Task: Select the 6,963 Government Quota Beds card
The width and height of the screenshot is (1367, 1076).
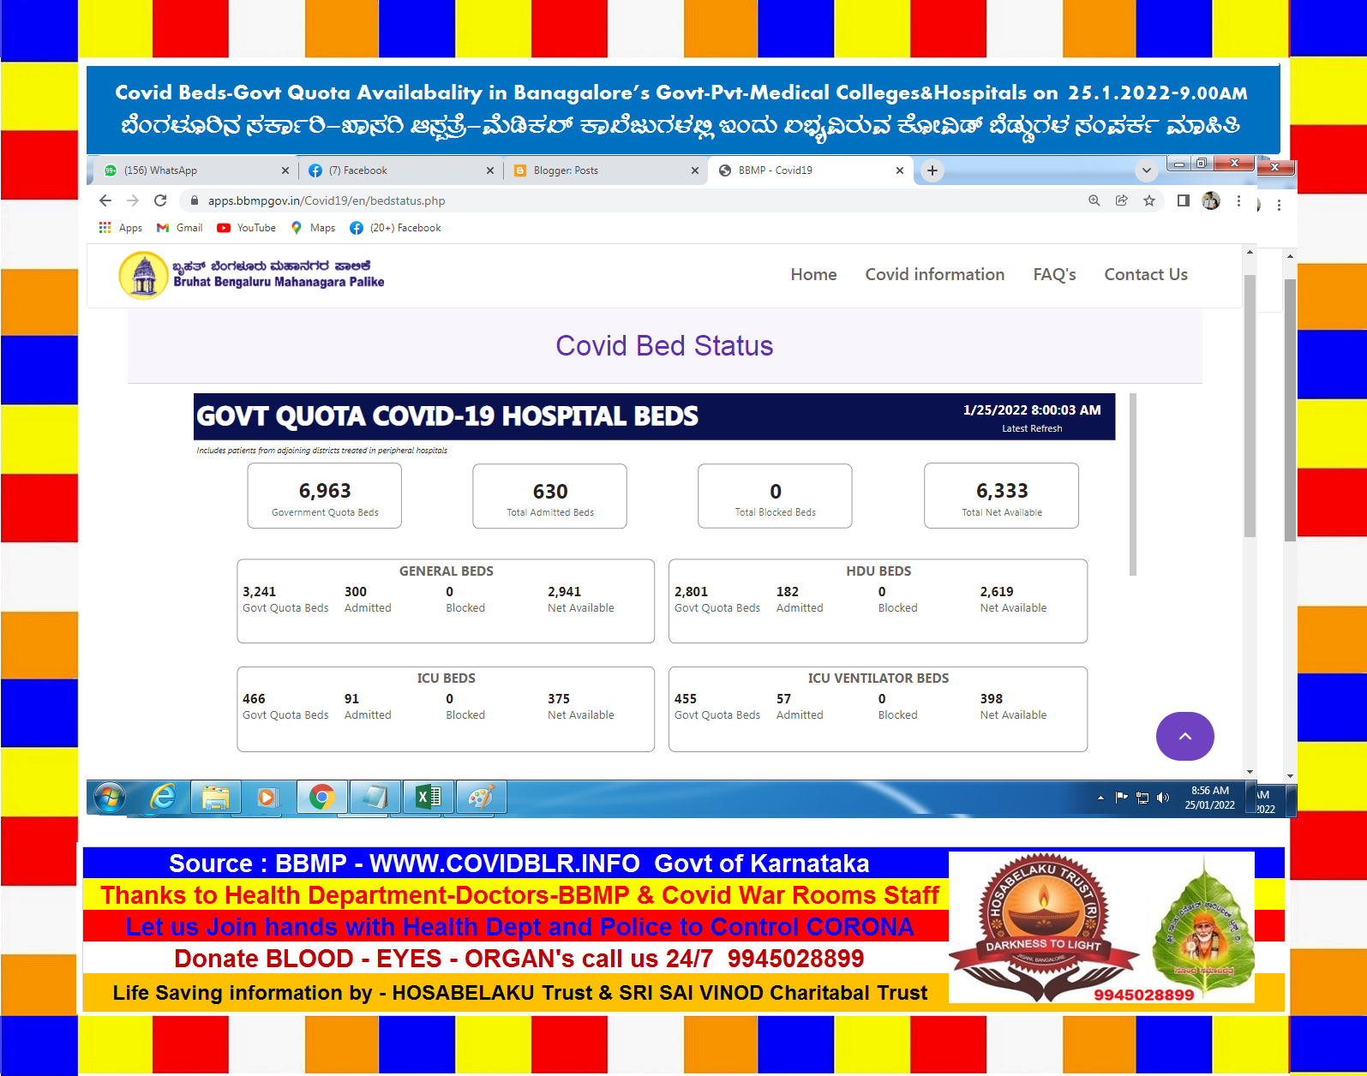Action: [x=325, y=496]
